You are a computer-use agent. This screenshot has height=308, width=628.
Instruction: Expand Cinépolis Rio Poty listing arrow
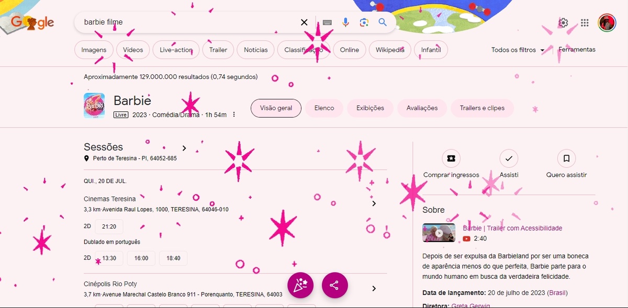374,289
